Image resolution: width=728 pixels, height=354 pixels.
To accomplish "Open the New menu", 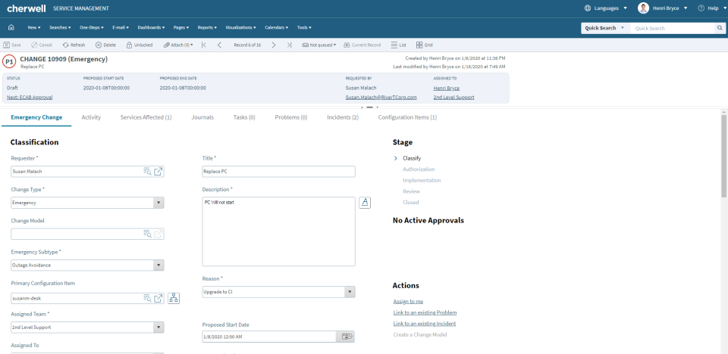I will tap(34, 28).
